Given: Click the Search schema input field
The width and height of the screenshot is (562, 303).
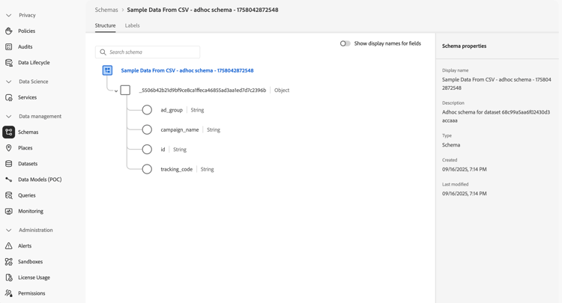Looking at the screenshot, I should pyautogui.click(x=148, y=52).
